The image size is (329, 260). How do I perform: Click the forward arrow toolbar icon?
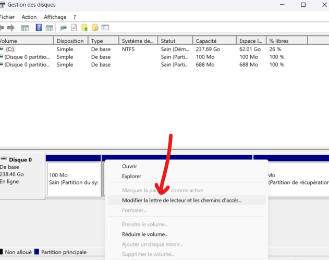pyautogui.click(x=10, y=28)
